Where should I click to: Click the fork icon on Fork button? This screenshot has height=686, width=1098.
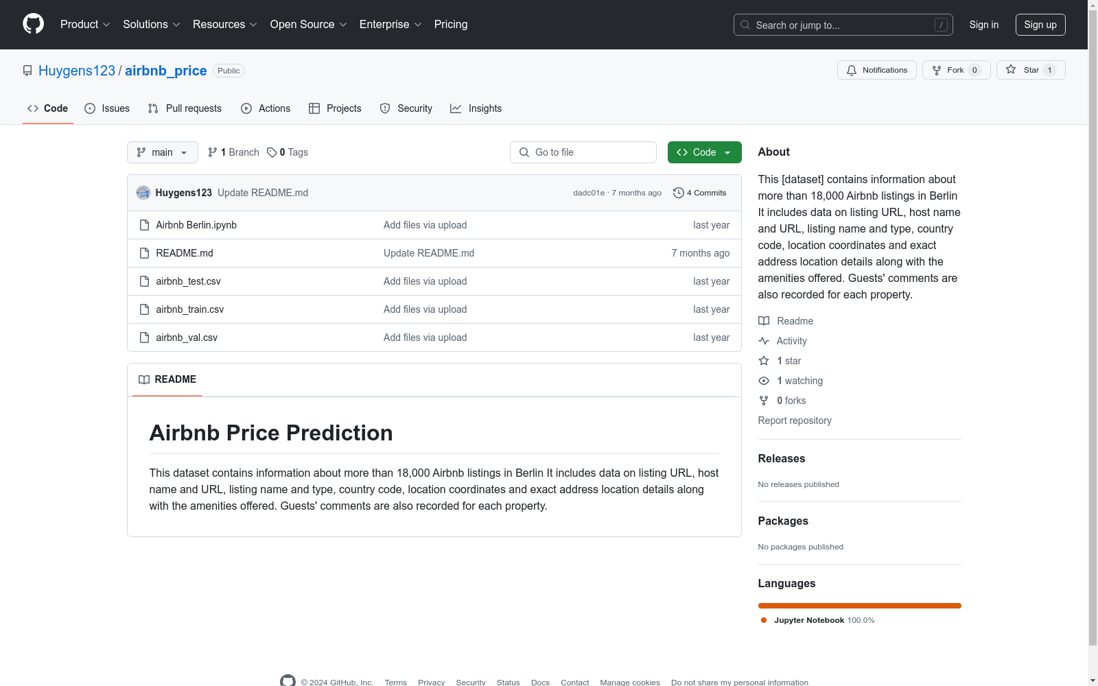937,70
